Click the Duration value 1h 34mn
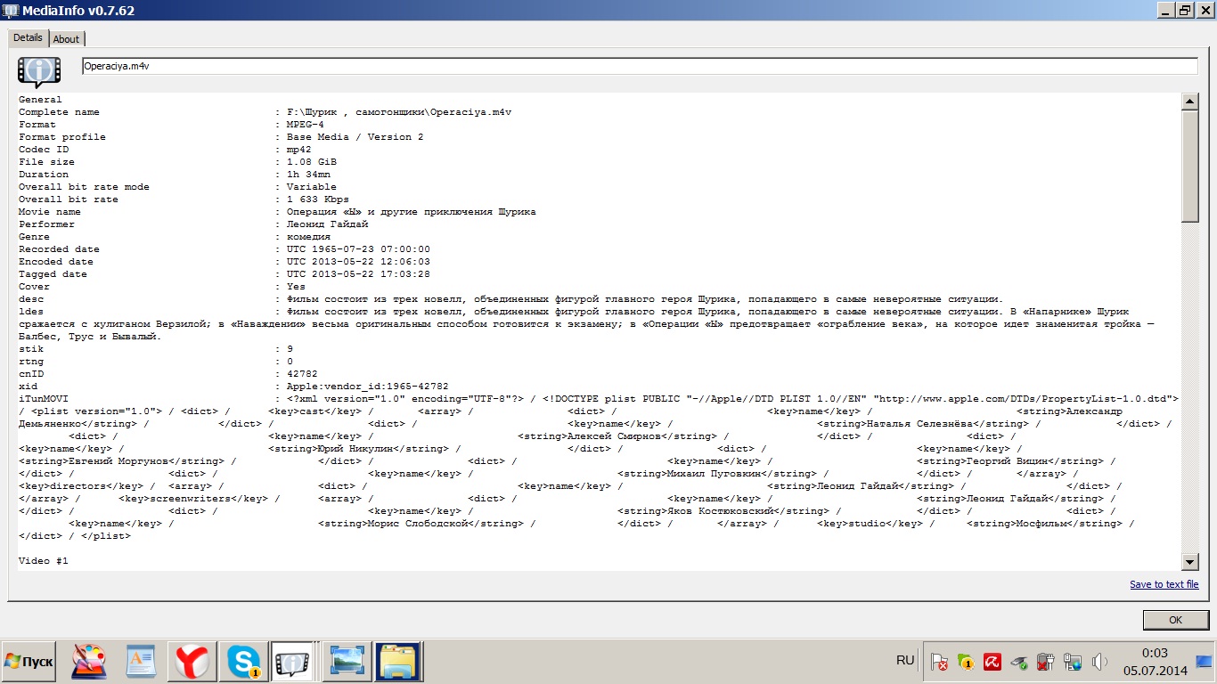 click(309, 175)
